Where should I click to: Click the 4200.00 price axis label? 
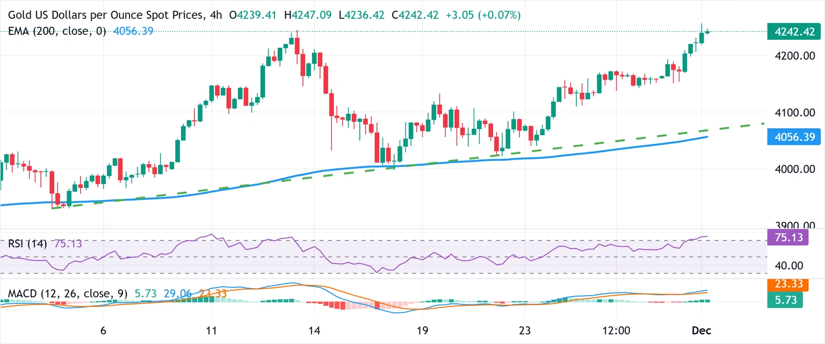coord(793,56)
